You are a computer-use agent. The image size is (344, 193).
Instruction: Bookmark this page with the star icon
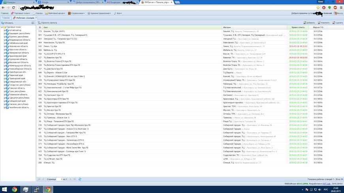318,7
